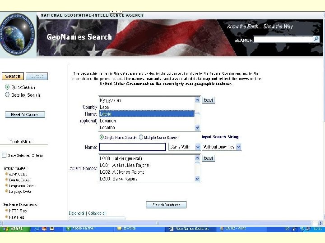
Task: Tick the Show Selected Criteria checkbox
Action: (x=4, y=155)
